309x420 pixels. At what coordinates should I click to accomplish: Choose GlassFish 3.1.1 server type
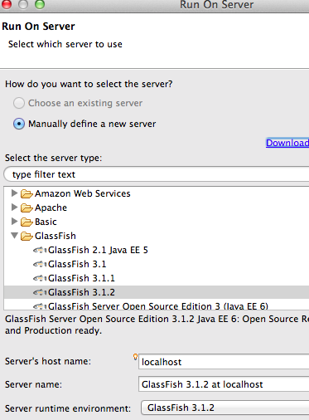point(81,278)
